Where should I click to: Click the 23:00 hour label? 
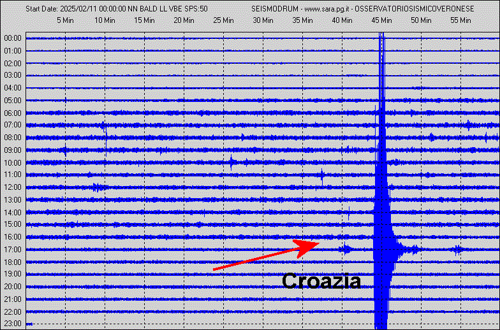(13, 324)
